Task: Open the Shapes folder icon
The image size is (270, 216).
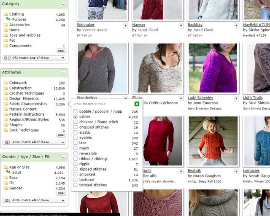Action: [6, 125]
